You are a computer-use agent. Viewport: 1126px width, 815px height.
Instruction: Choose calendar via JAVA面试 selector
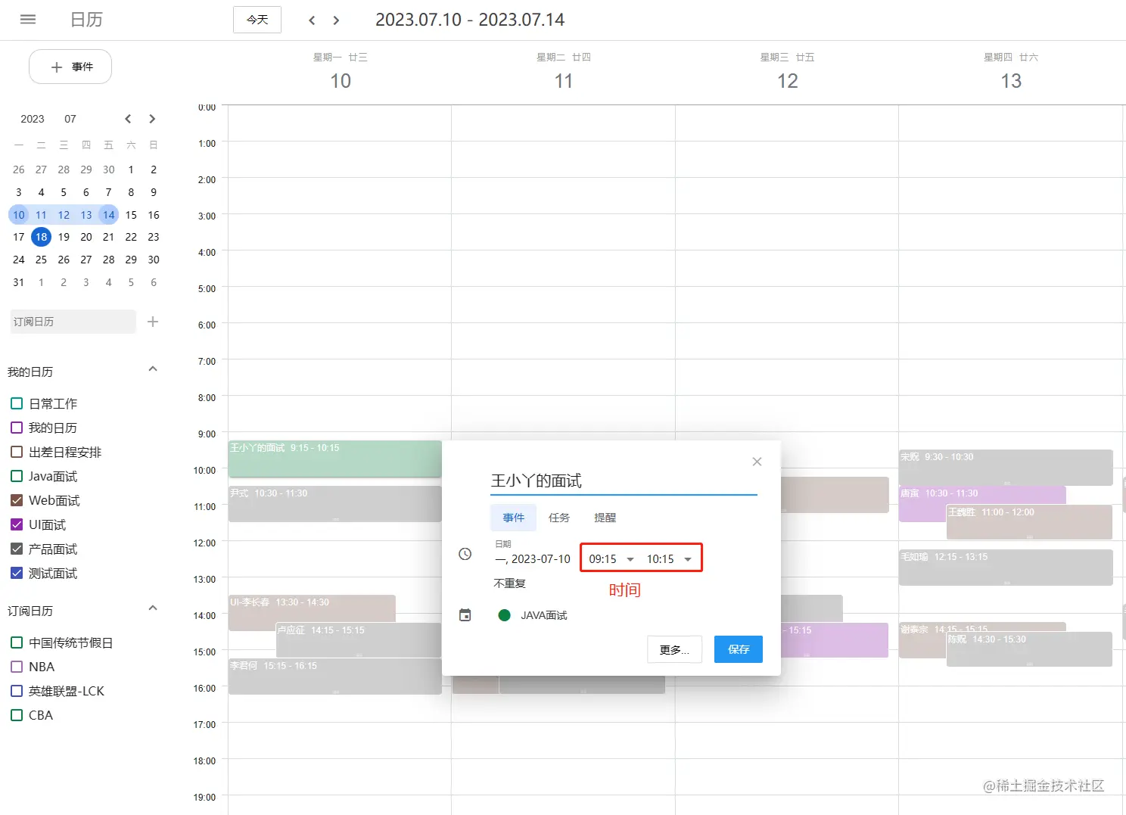click(544, 615)
